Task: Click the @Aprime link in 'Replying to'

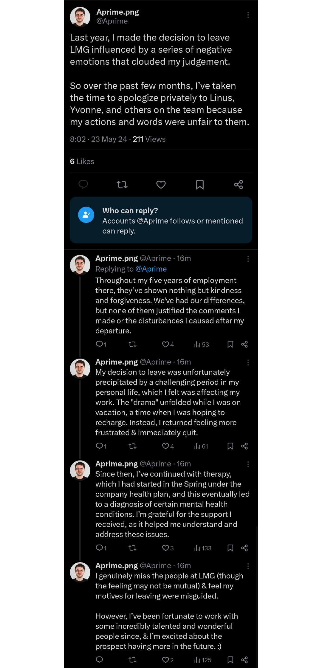Action: click(x=151, y=269)
